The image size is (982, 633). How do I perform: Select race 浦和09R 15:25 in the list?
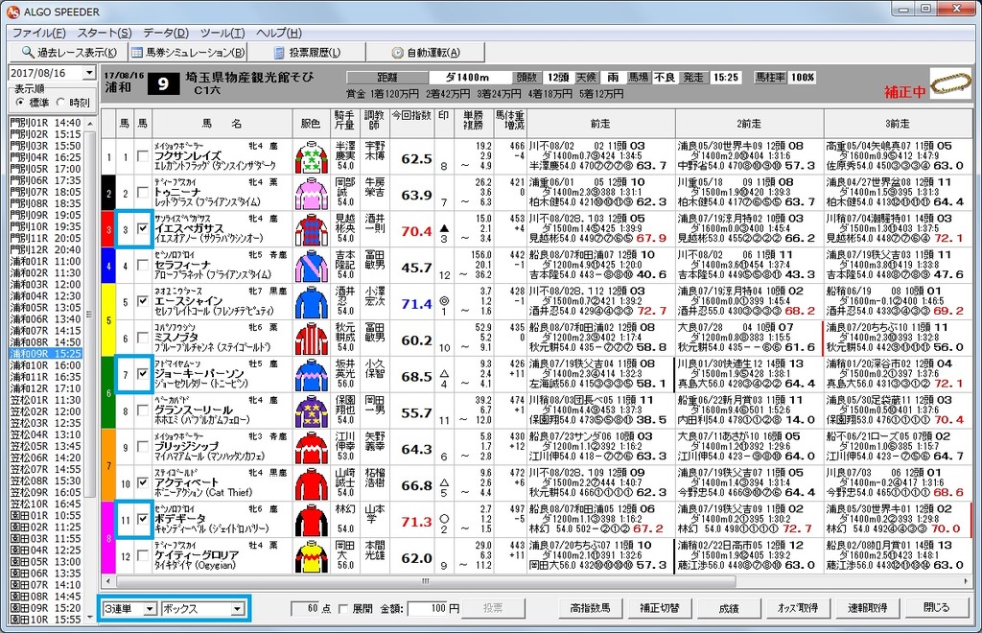tap(46, 353)
